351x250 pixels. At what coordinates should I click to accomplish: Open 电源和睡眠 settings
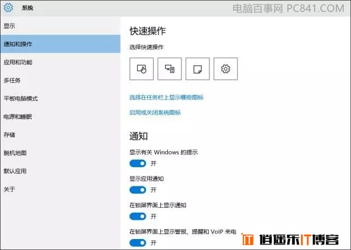point(60,116)
